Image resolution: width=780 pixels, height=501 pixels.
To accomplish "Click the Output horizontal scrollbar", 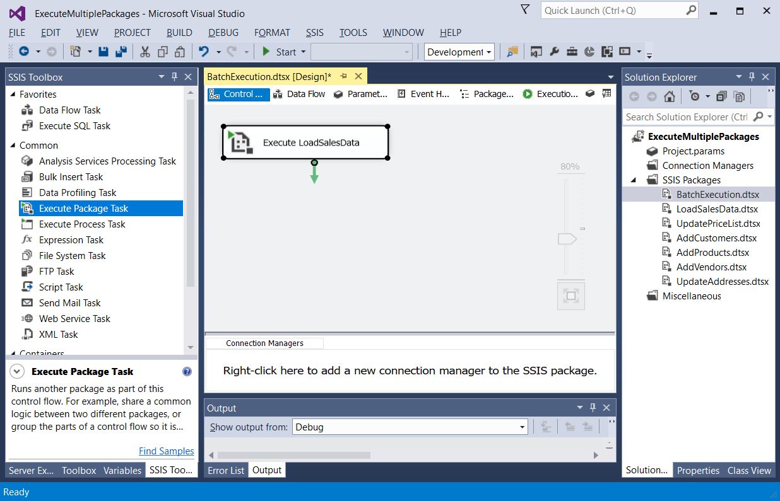I will point(294,455).
